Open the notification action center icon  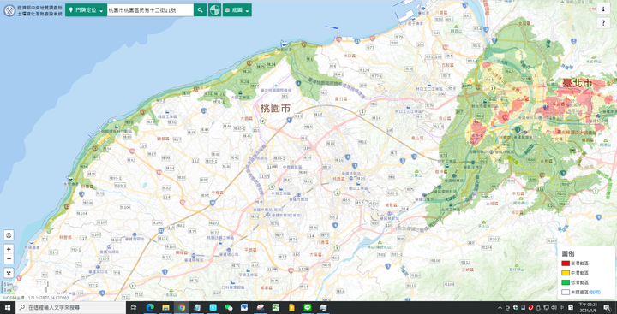[607, 308]
